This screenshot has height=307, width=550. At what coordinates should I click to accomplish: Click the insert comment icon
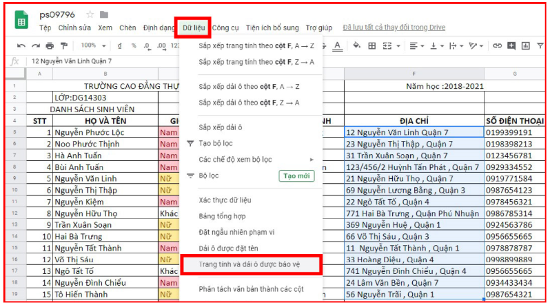tap(511, 46)
